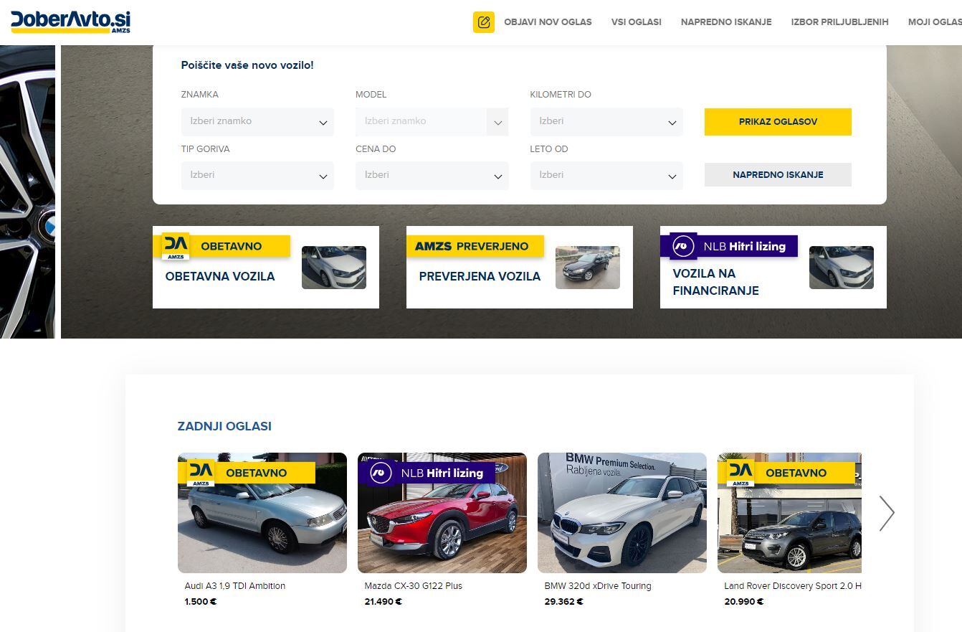Go to Izbor priljubljenih menu item
Image resolution: width=962 pixels, height=632 pixels.
839,22
